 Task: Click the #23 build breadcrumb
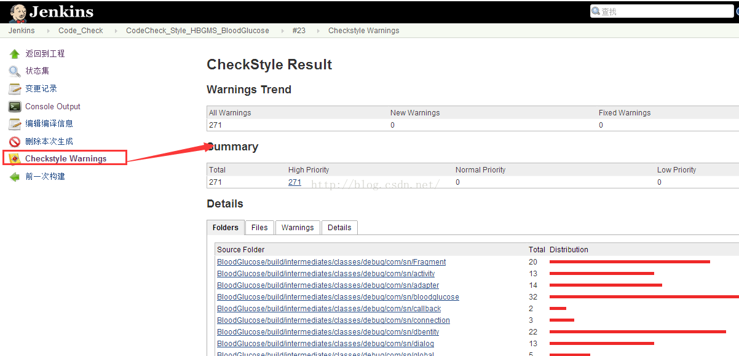point(299,31)
